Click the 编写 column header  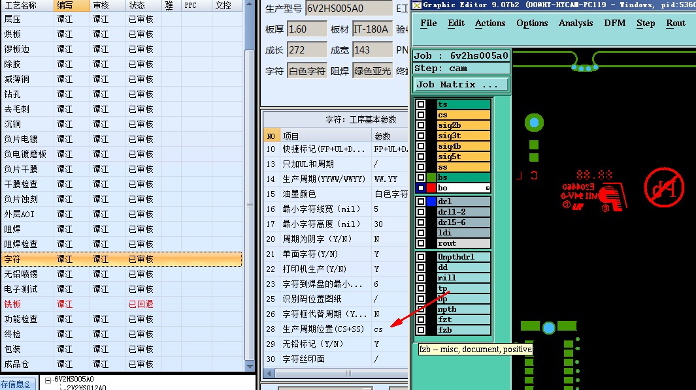71,5
